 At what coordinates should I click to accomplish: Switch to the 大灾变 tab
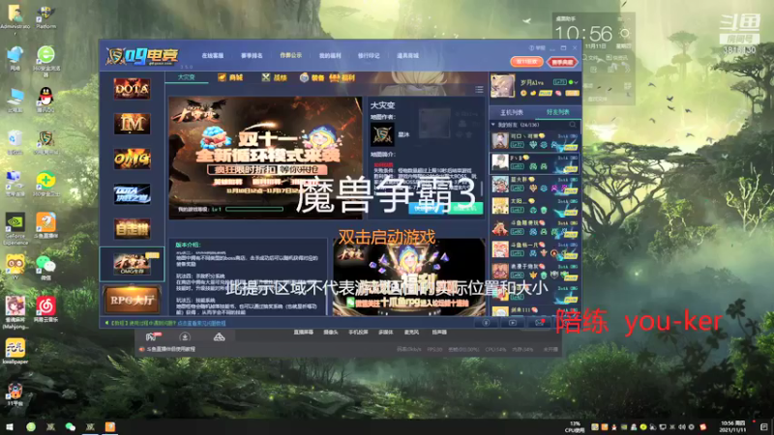coord(186,77)
